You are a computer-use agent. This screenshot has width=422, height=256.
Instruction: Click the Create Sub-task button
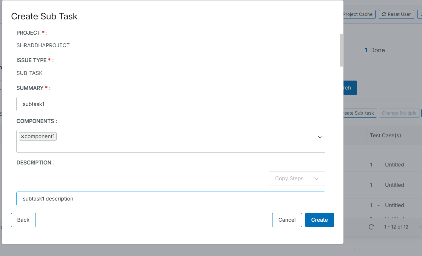pos(359,113)
